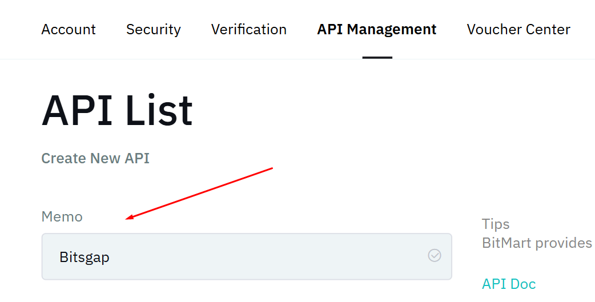The height and width of the screenshot is (302, 595).
Task: Click the red arrow annotation
Action: [x=200, y=193]
